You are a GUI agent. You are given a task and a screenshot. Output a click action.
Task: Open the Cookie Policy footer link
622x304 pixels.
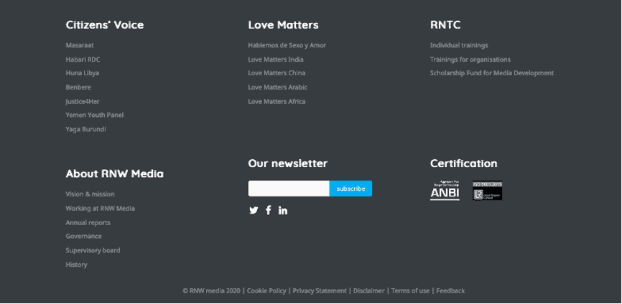click(x=266, y=290)
